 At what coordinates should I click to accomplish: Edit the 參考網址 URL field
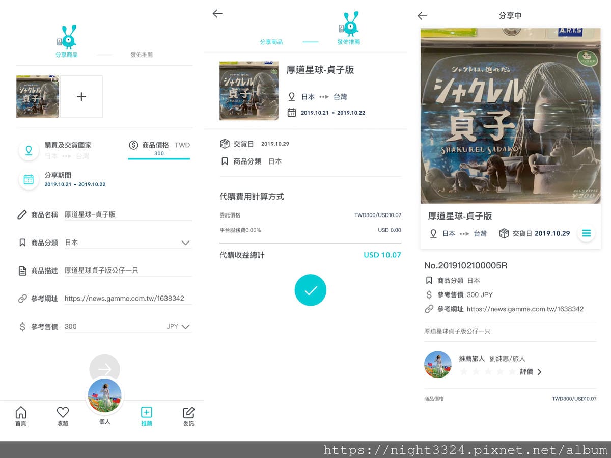[128, 299]
